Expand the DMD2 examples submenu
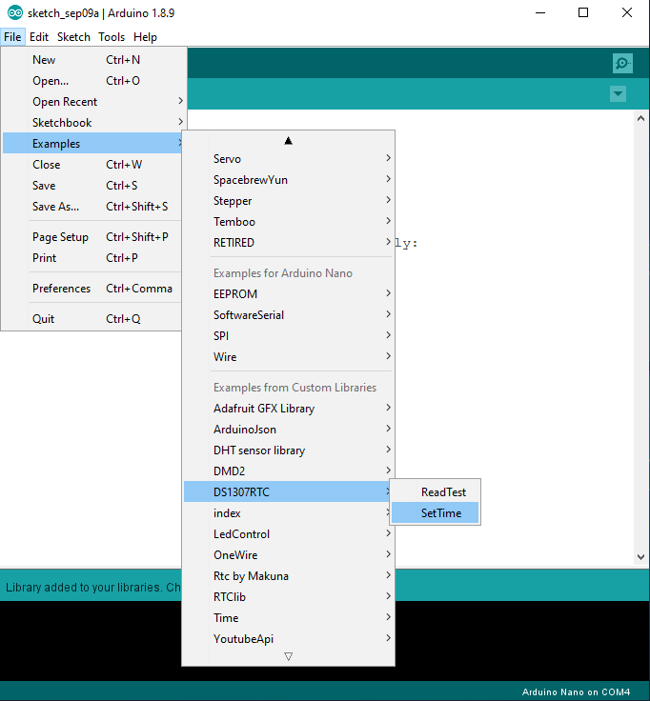The image size is (650, 701). coord(288,471)
